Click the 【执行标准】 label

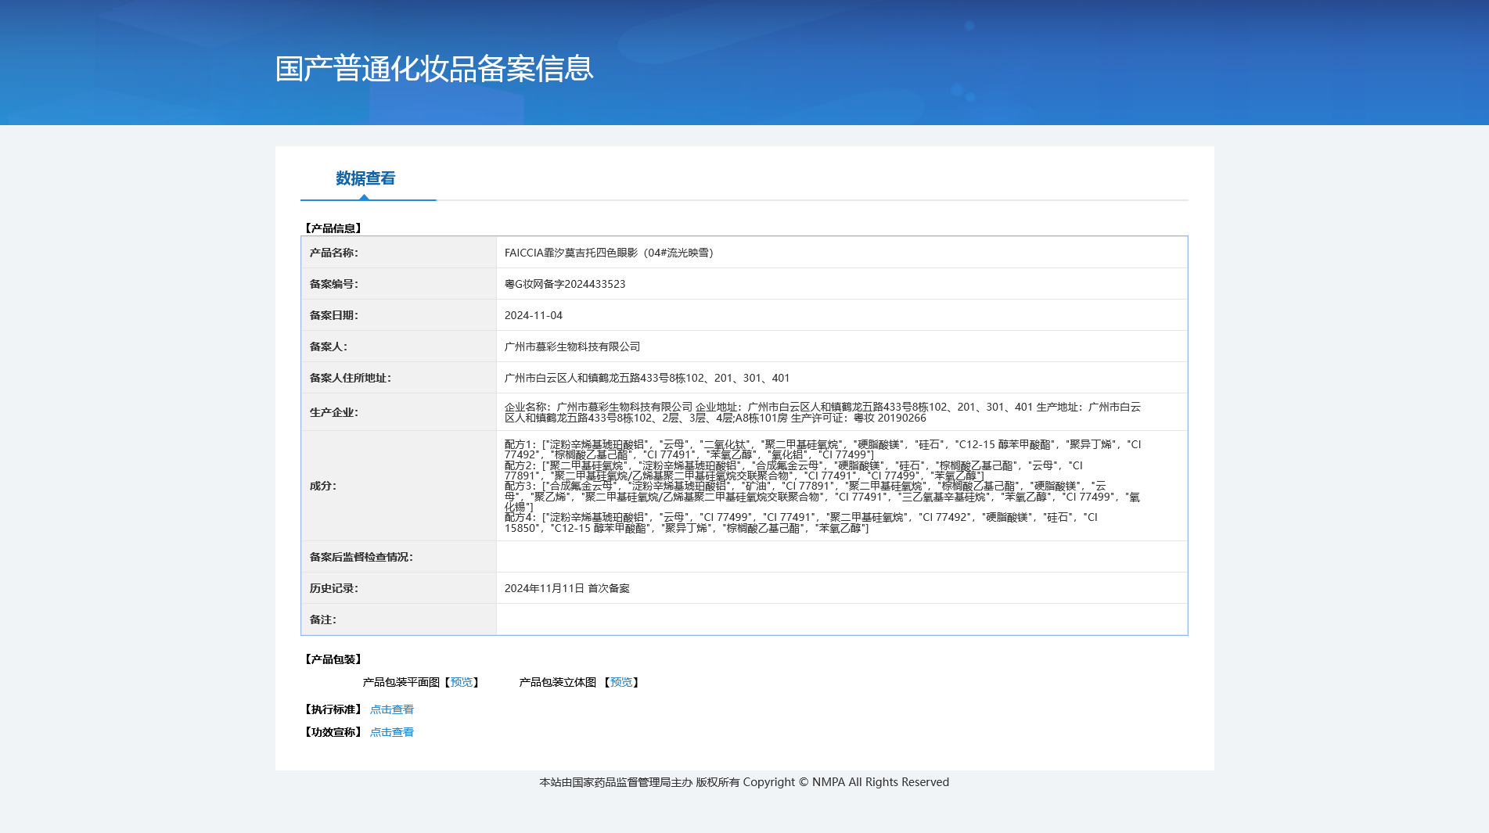coord(333,709)
